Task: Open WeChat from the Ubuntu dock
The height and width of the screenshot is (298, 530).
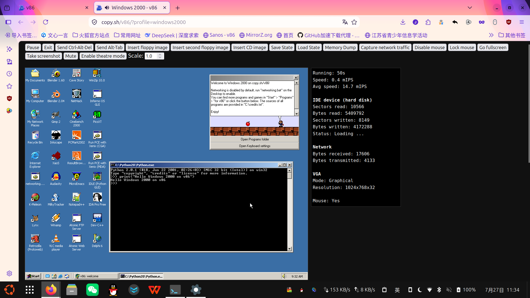Action: point(92,290)
